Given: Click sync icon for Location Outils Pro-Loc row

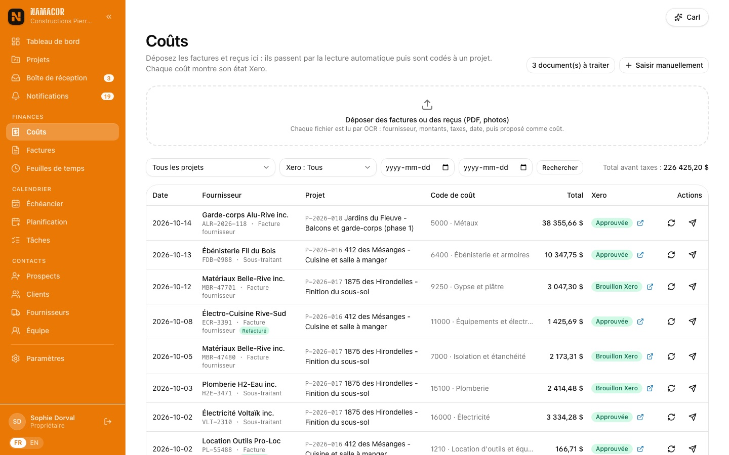Looking at the screenshot, I should tap(671, 449).
